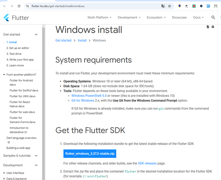
Task: Click the sidebar vertical scrollbar
Action: 43,103
